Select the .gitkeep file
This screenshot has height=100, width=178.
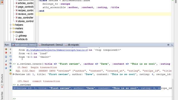coord(22,36)
